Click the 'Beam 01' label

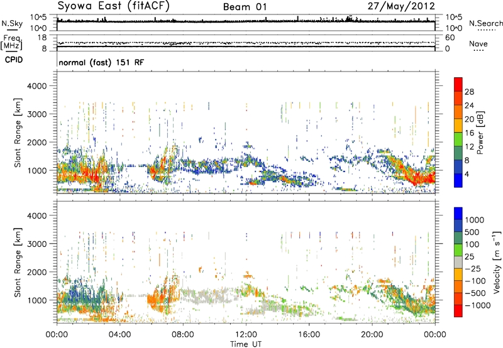click(x=245, y=7)
